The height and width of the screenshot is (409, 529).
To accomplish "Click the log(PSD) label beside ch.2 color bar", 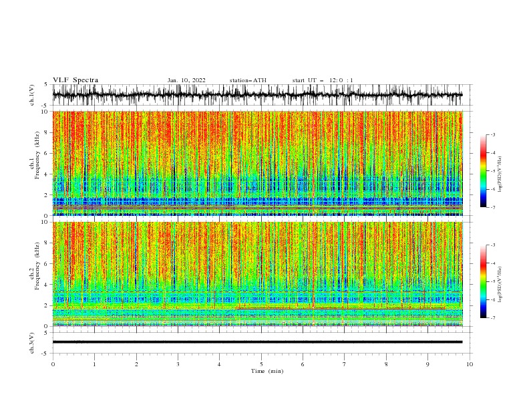I will point(500,285).
